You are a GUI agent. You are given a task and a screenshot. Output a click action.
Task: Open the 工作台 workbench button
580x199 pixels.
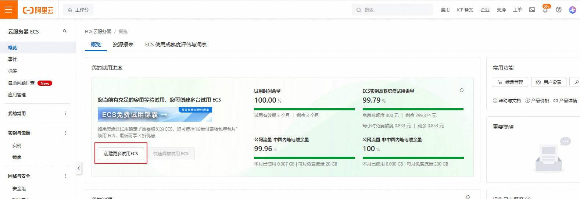point(78,10)
